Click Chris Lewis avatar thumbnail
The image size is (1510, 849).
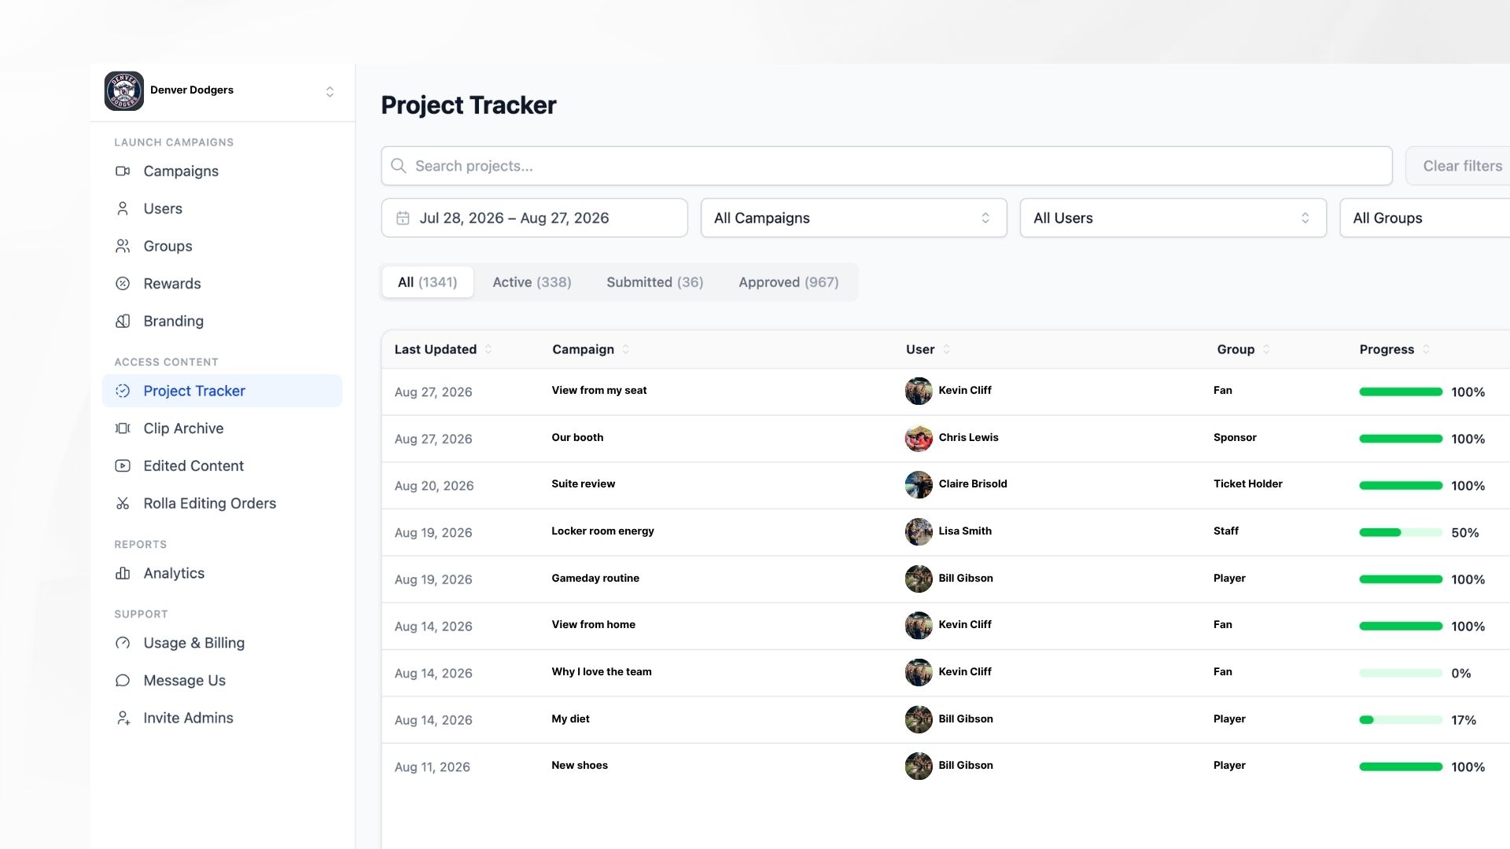click(918, 438)
